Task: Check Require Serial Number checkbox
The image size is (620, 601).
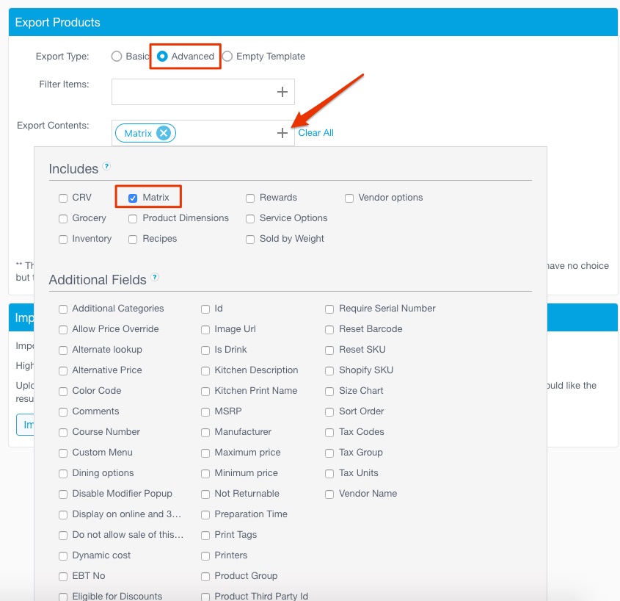Action: coord(329,309)
